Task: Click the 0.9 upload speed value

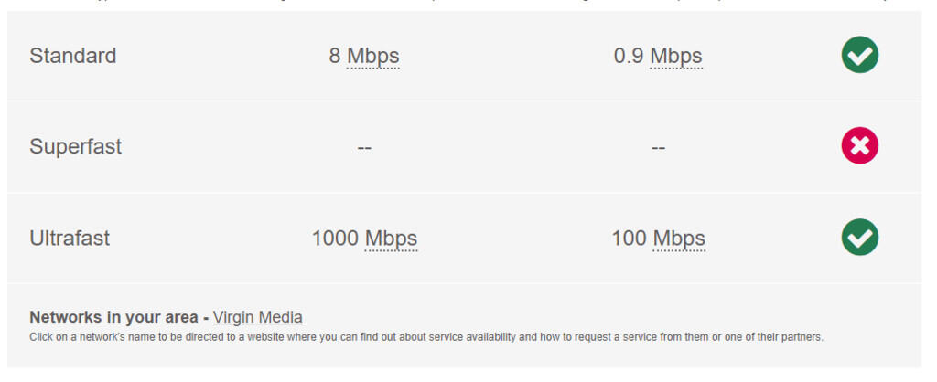Action: pyautogui.click(x=629, y=56)
